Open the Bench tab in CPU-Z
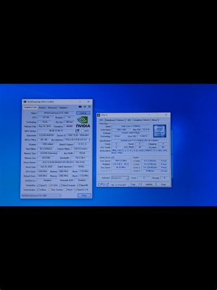This screenshot has width=217, height=290. (x=147, y=120)
